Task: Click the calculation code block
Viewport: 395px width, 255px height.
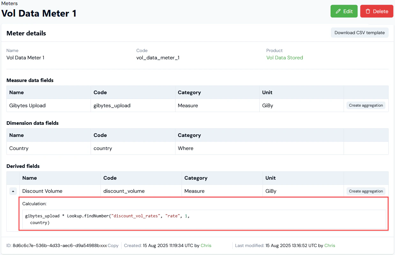Action: click(204, 219)
